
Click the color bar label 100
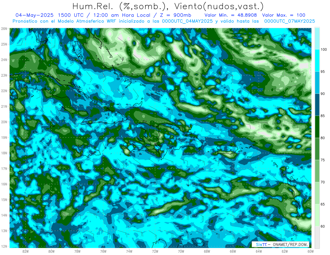pos(324,50)
